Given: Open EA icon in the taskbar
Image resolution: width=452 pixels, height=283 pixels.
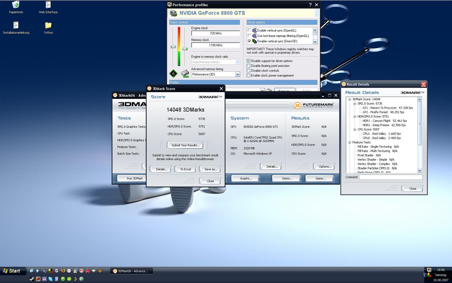Looking at the screenshot, I should (63, 279).
